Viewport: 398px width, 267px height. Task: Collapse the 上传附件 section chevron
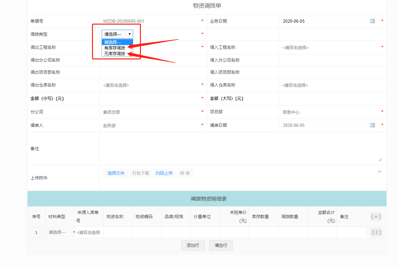point(379,172)
